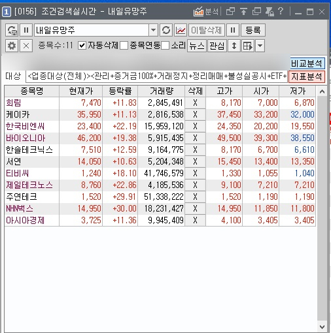
Task: Click the always-on-top arrow icon
Action: (x=243, y=11)
